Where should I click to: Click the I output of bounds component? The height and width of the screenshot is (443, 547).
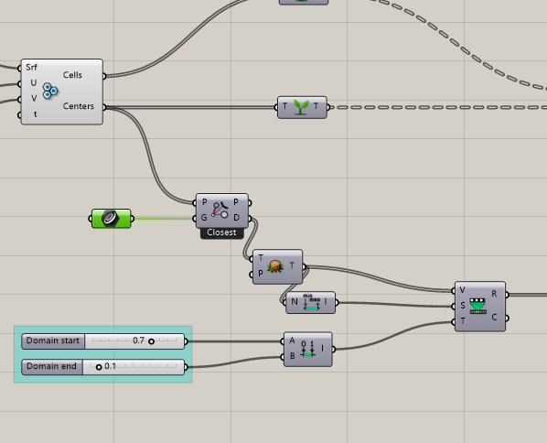tap(326, 302)
